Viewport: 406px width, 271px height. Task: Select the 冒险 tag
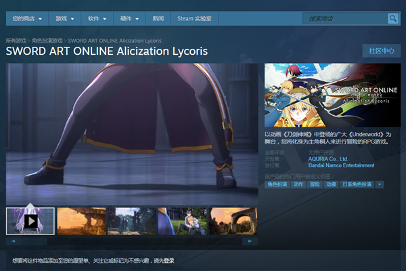[315, 184]
